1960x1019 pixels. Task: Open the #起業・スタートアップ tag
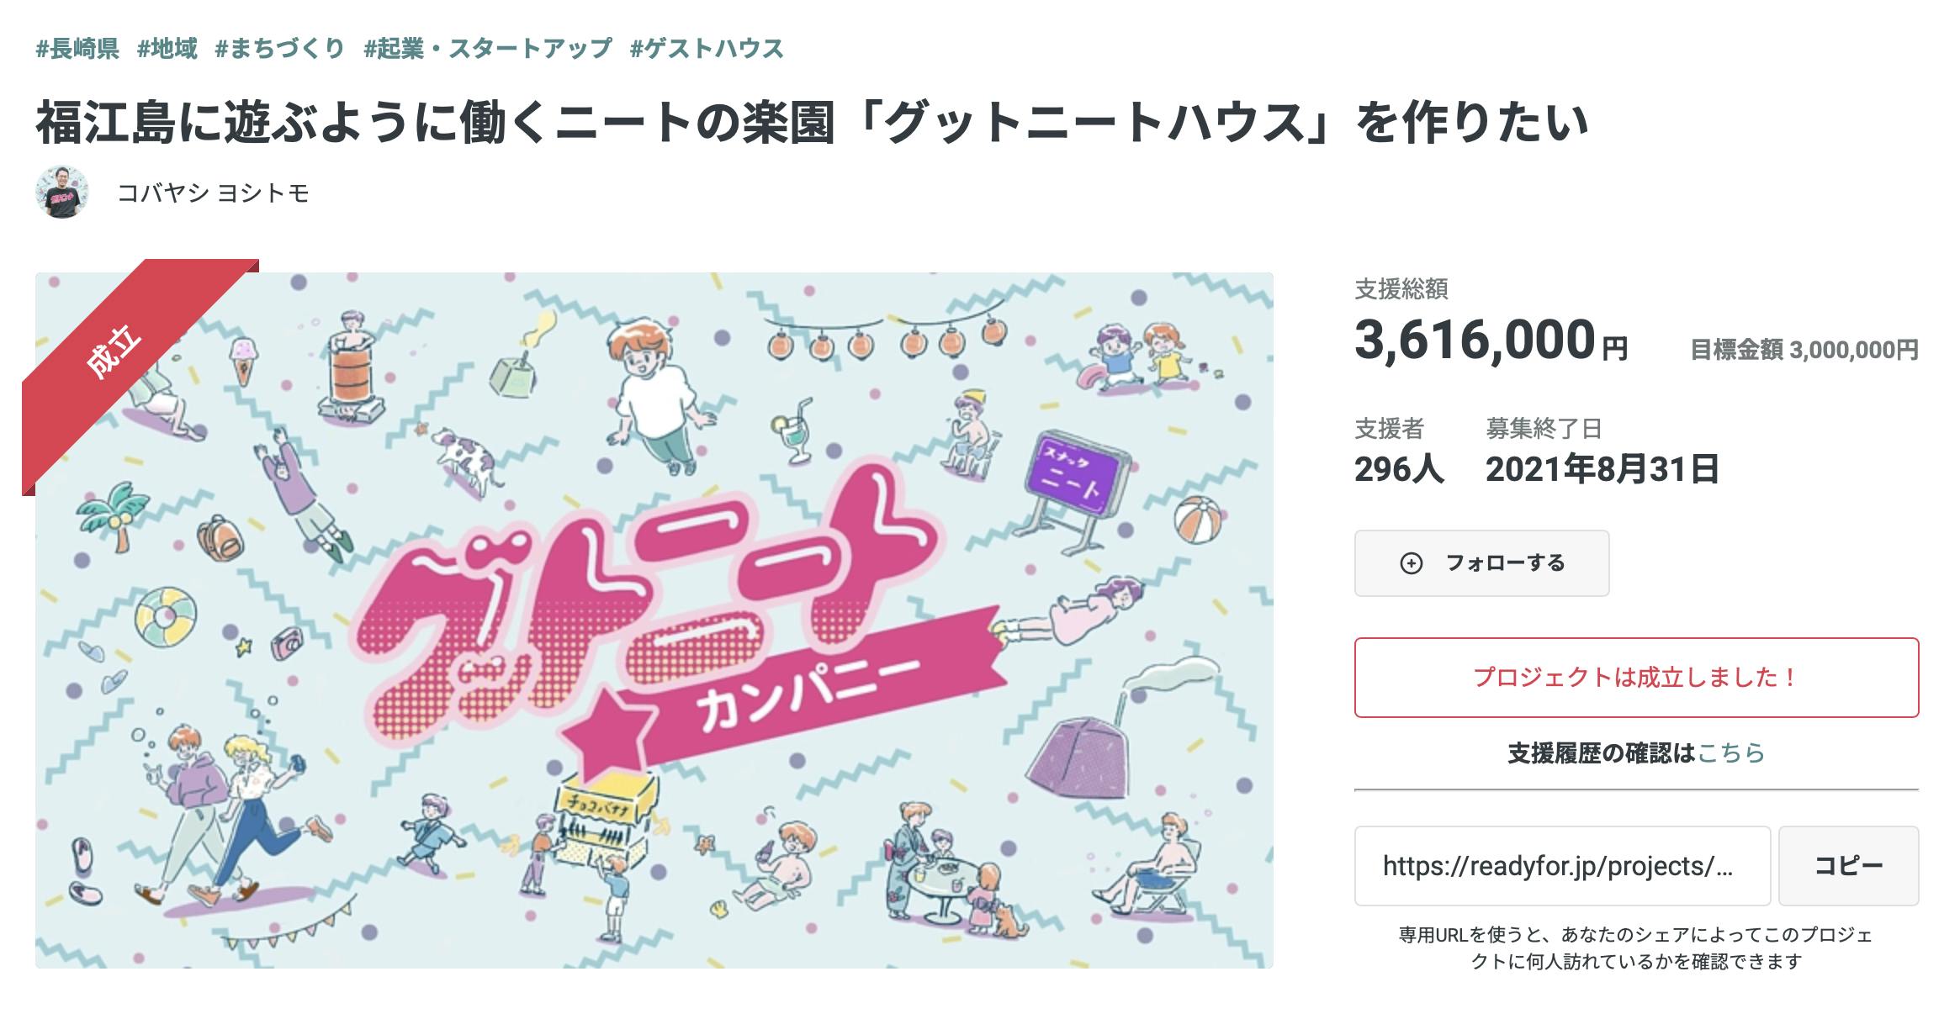pos(488,49)
